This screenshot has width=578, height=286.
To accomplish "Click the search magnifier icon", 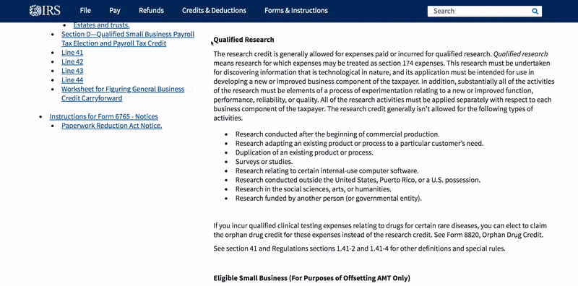I will [535, 11].
